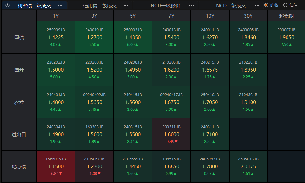Open bond 250410.IB cell
The width and height of the screenshot is (305, 183).
point(210,102)
